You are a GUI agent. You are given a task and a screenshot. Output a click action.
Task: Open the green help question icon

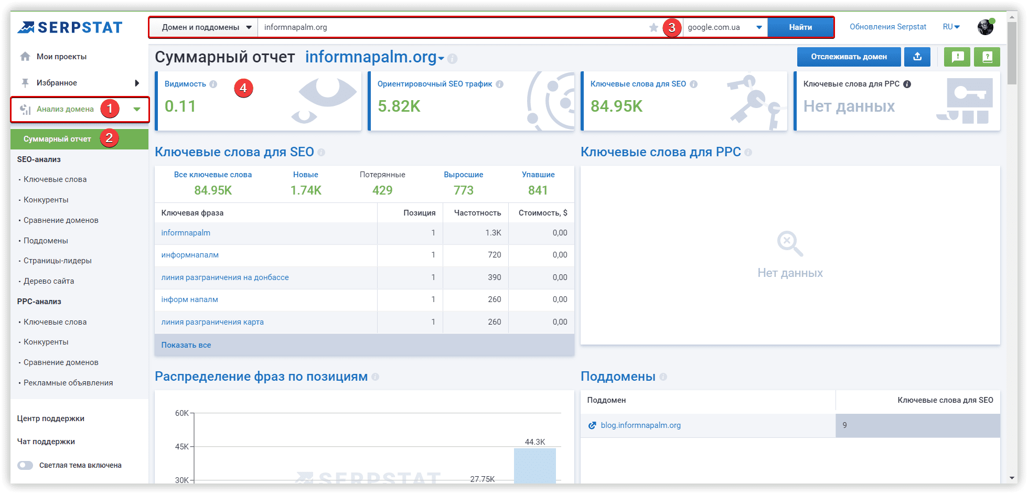tap(987, 57)
